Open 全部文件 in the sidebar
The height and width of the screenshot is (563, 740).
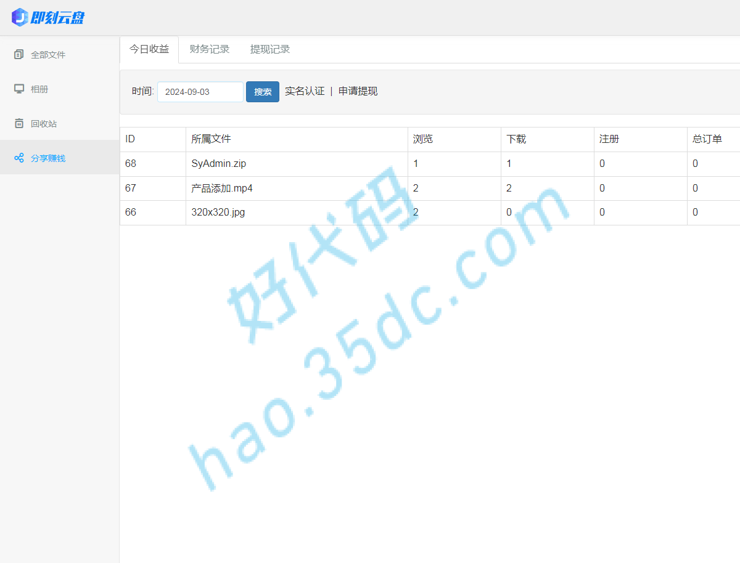pos(59,55)
